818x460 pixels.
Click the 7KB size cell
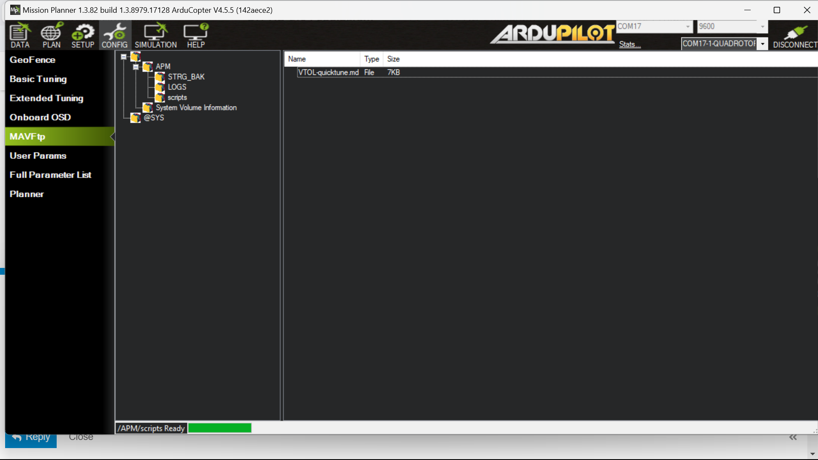tap(393, 72)
